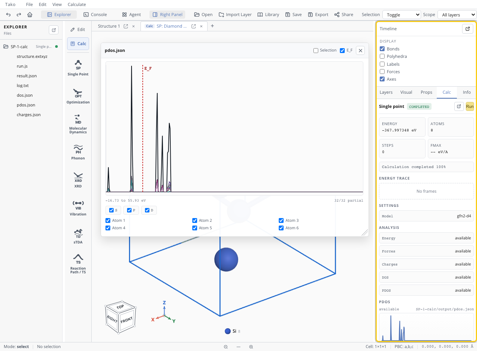The height and width of the screenshot is (351, 477).
Task: Click the undo arrow icon
Action: click(x=9, y=15)
